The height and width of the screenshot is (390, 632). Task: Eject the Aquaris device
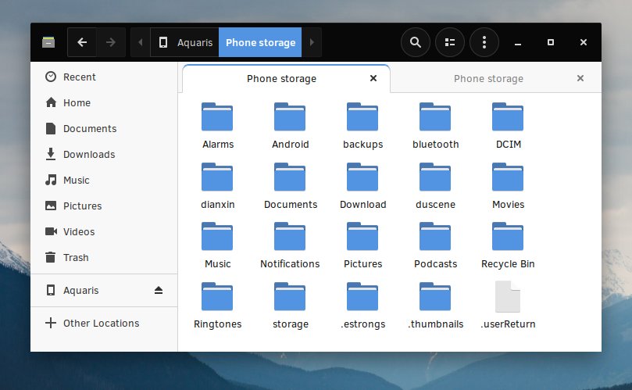click(159, 291)
